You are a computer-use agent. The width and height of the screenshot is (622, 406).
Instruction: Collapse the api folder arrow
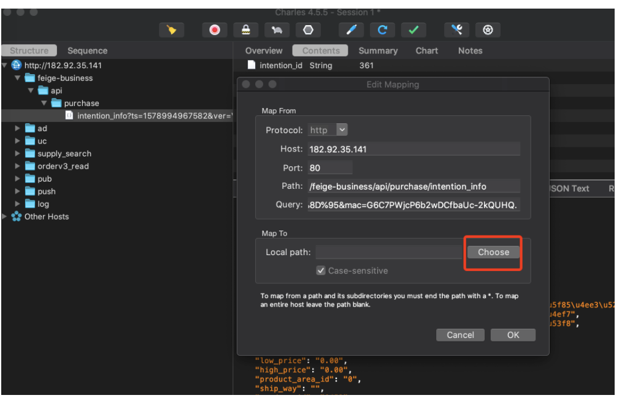tap(31, 90)
